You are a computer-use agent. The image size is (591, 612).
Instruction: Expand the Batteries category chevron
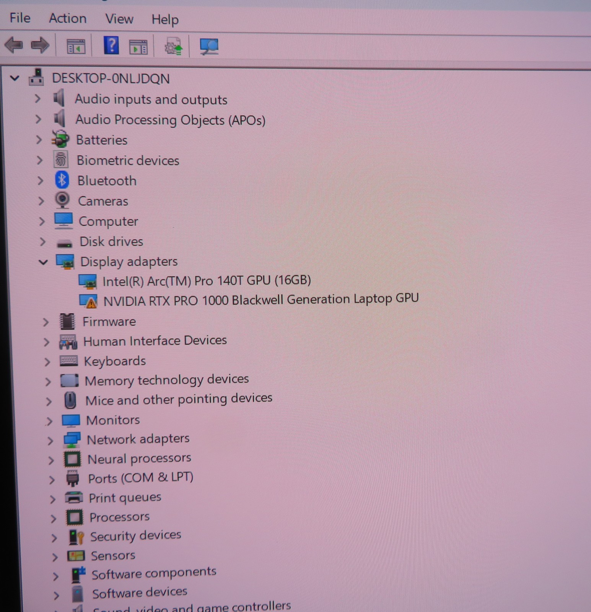39,140
